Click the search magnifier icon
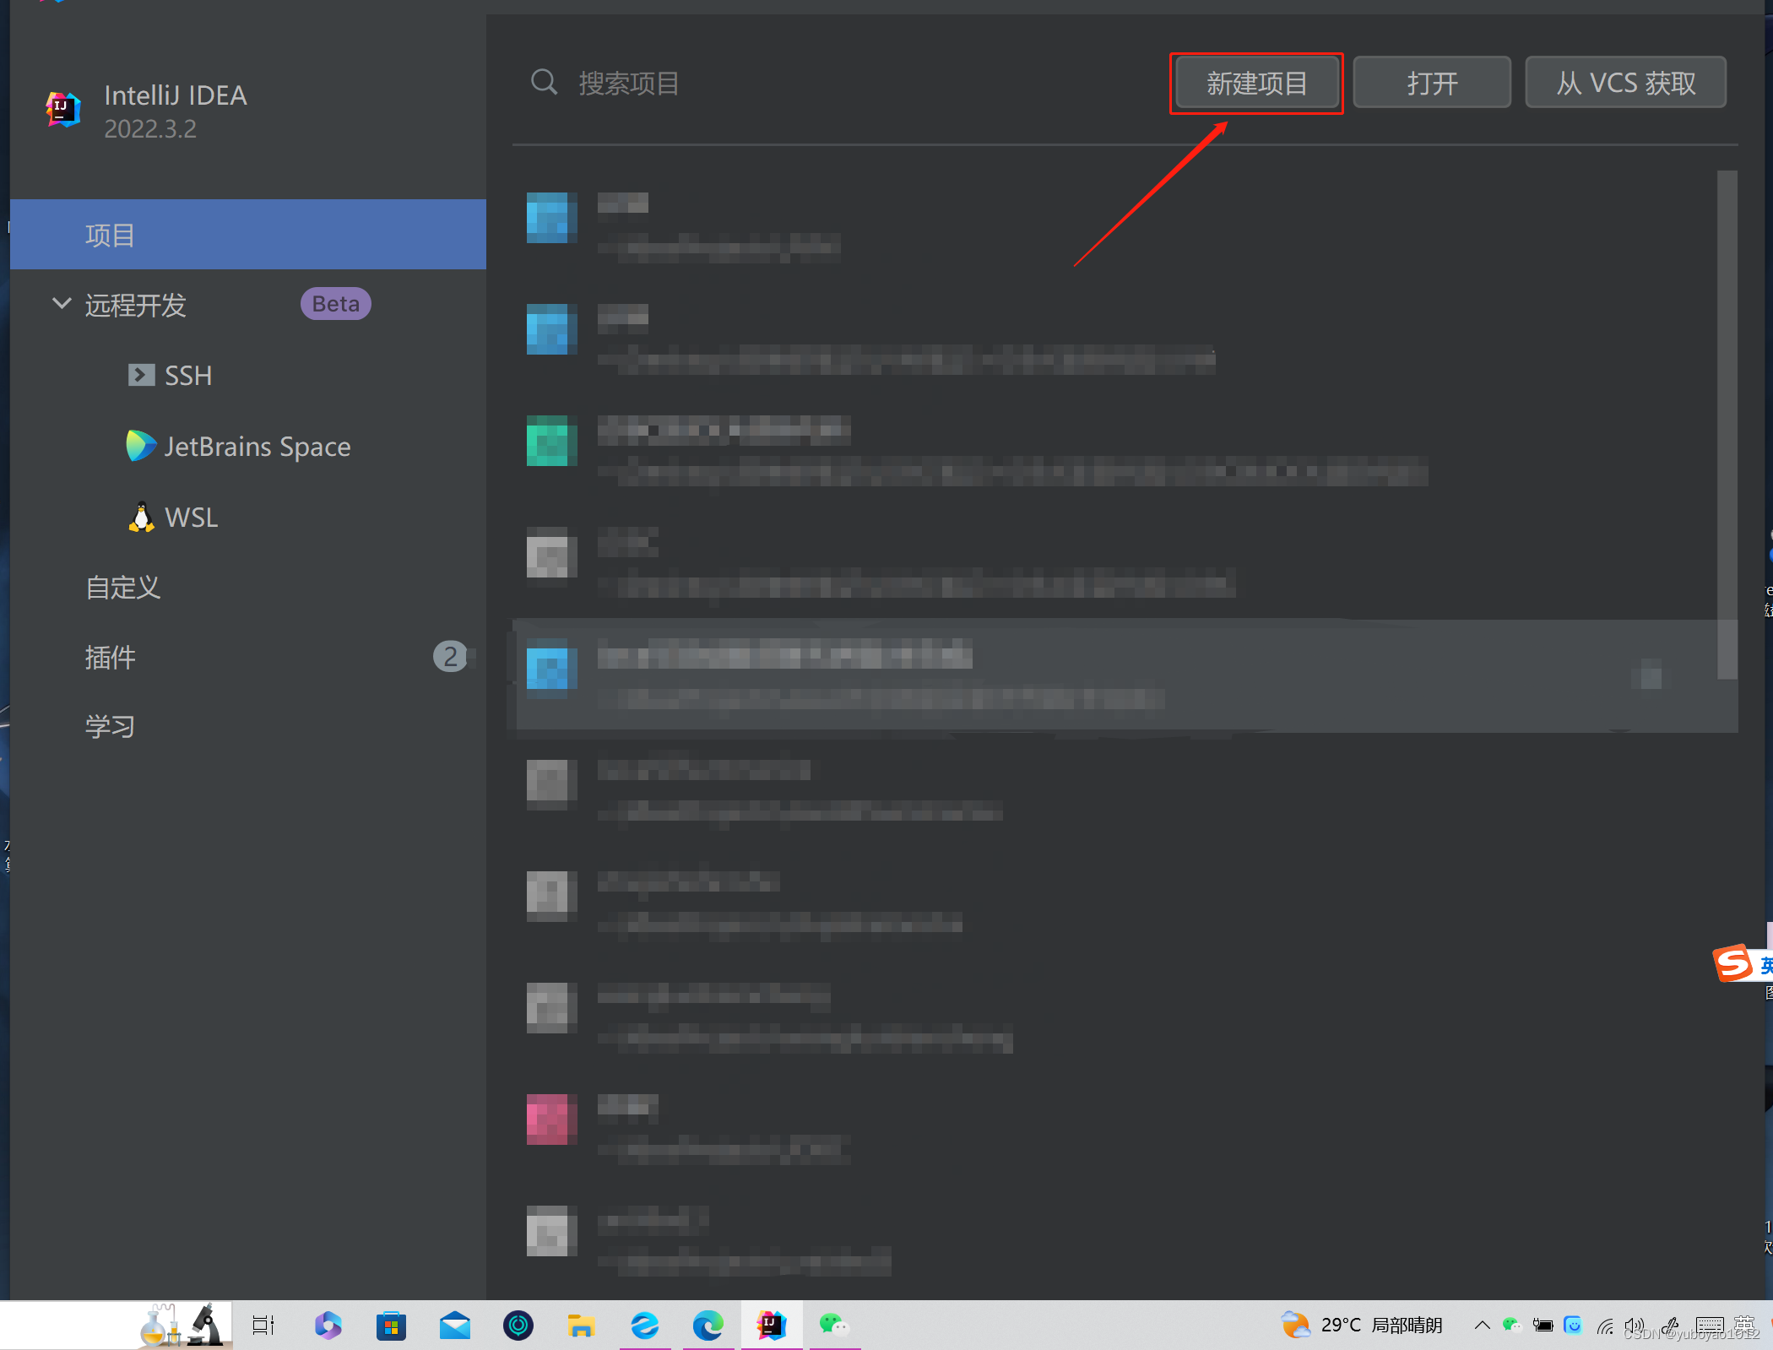 (x=544, y=83)
